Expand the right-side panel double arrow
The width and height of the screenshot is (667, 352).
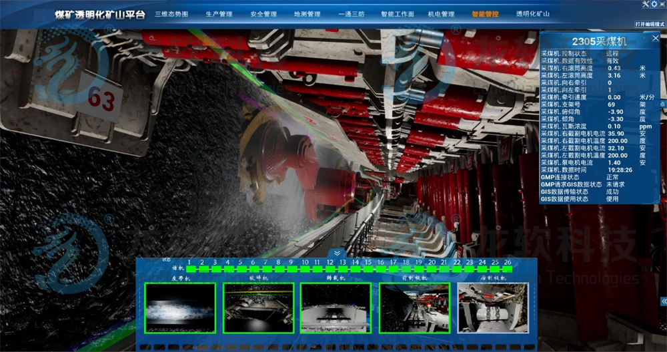(663, 301)
